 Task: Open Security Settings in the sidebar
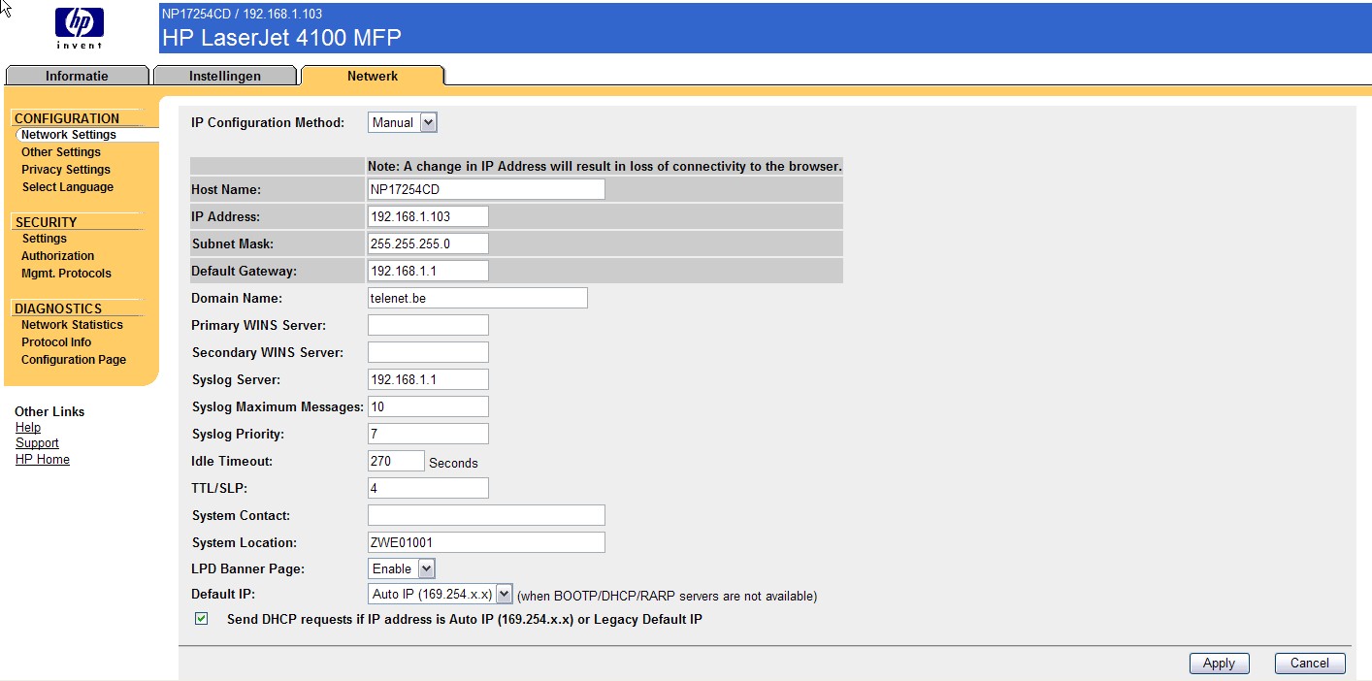[45, 239]
